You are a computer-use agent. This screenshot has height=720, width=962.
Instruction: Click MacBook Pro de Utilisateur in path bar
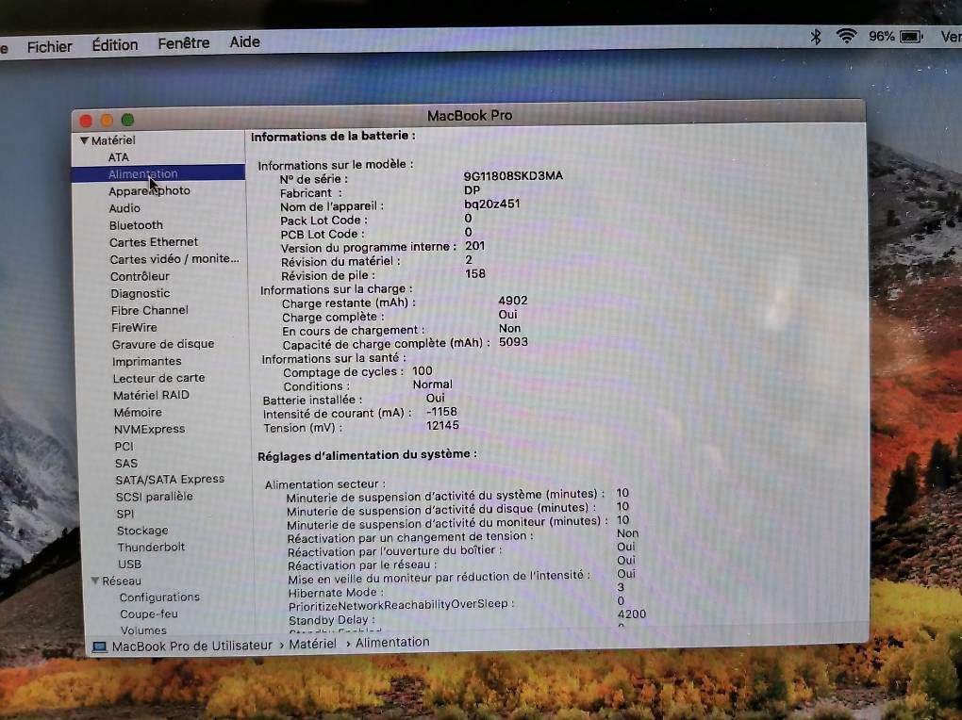coord(192,646)
